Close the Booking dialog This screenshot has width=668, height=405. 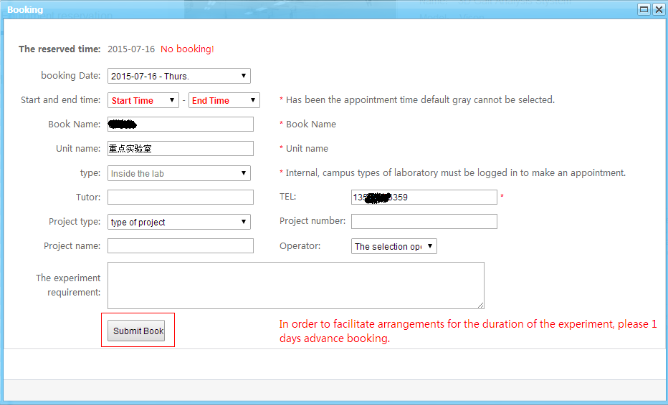[658, 9]
